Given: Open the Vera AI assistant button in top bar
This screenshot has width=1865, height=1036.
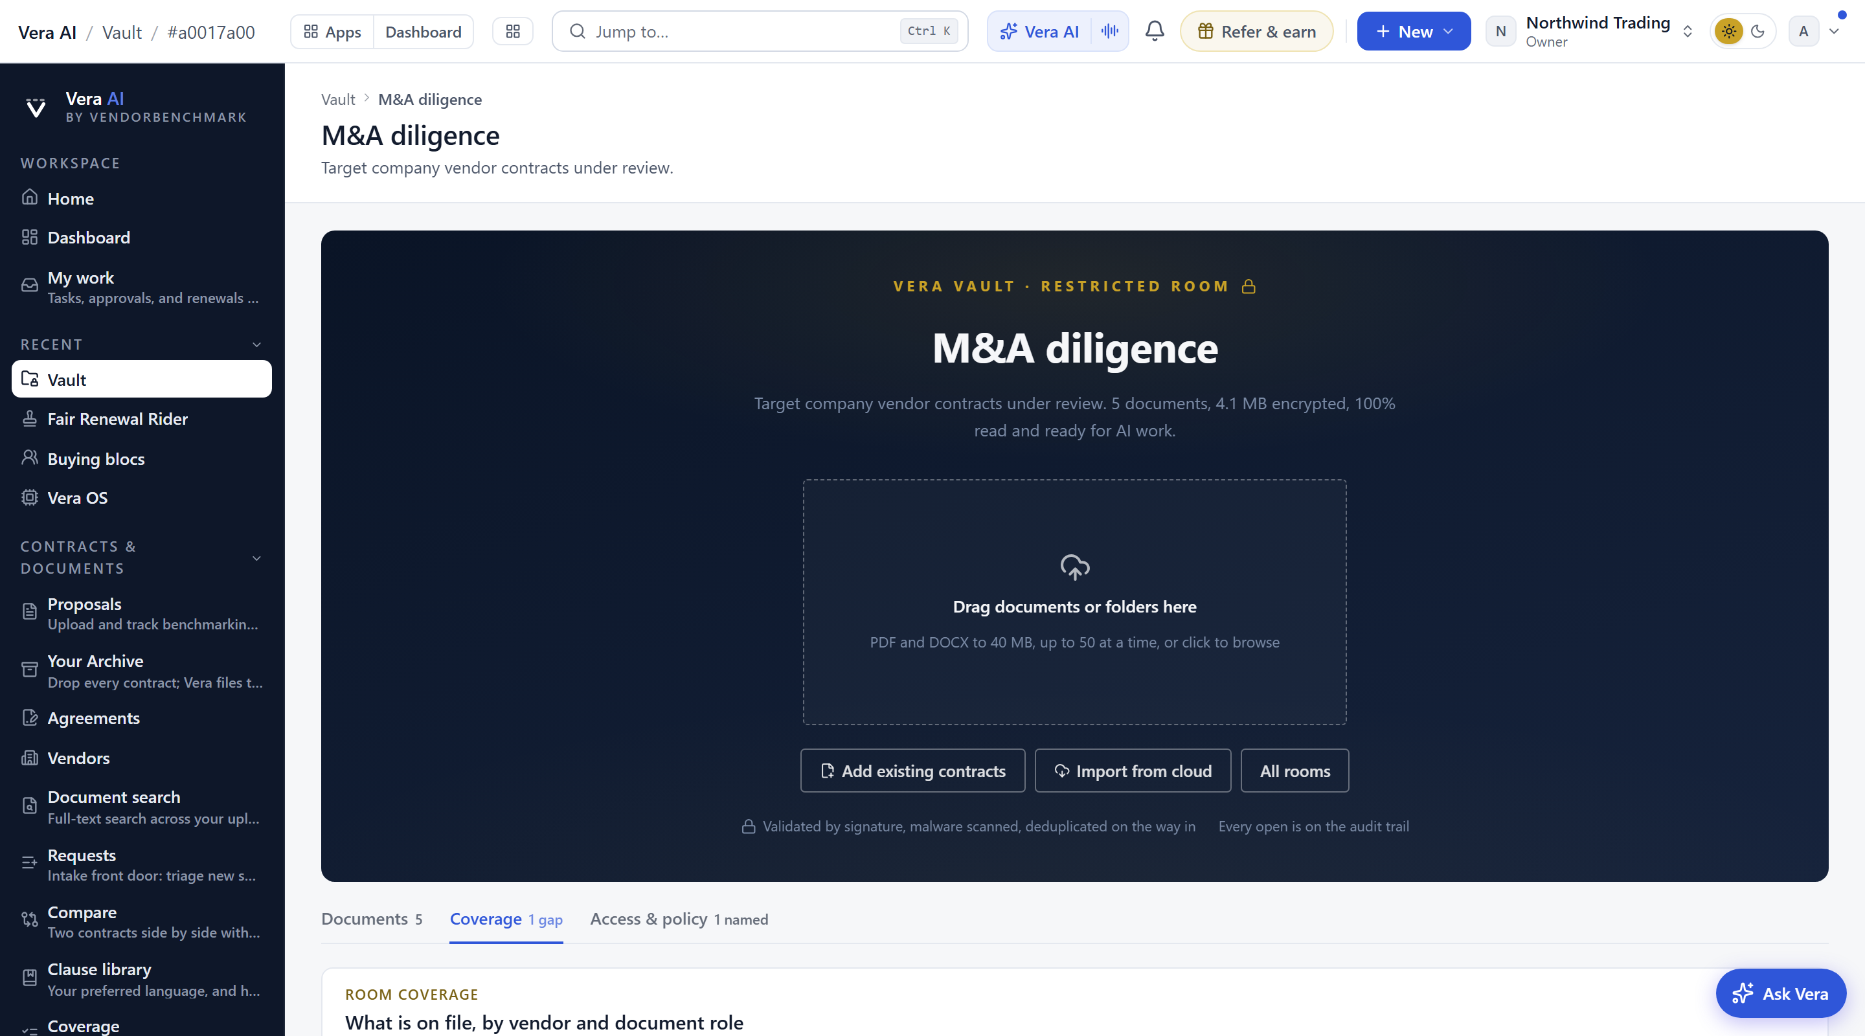Looking at the screenshot, I should pyautogui.click(x=1039, y=31).
